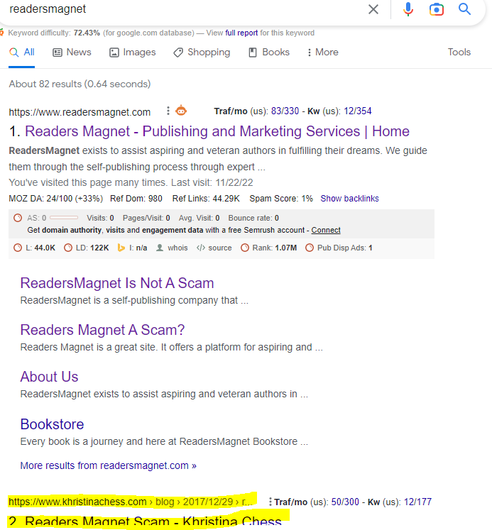This screenshot has height=530, width=492.
Task: Open traffic value 83/330 for readersmagnet.com
Action: [x=285, y=111]
